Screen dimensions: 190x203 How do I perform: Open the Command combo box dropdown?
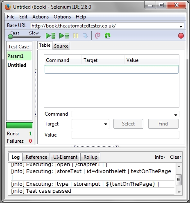(x=176, y=115)
